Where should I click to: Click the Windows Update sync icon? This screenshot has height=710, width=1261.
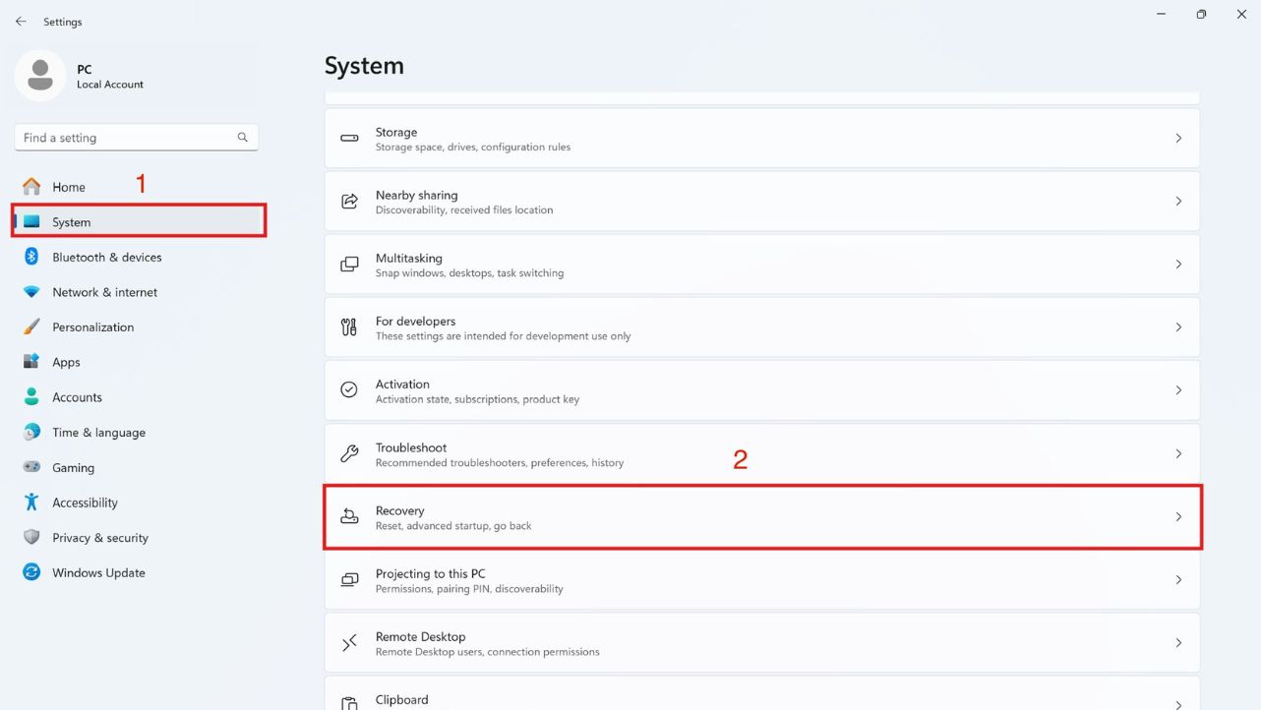coord(31,572)
